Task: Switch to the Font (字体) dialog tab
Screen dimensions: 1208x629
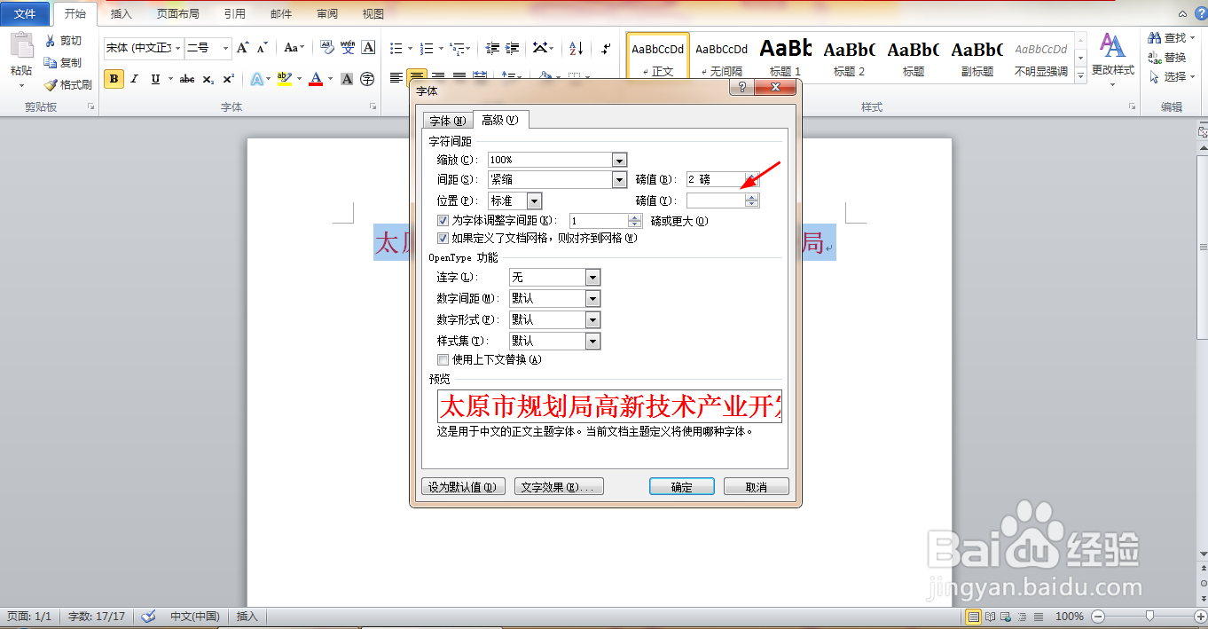Action: pyautogui.click(x=447, y=121)
